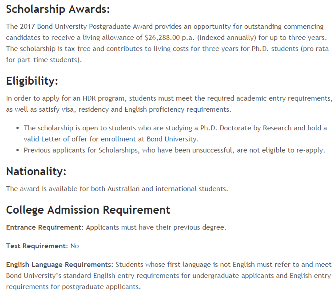The height and width of the screenshot is (297, 334).
Task: Click the Nationality heading
Action: pos(36,172)
